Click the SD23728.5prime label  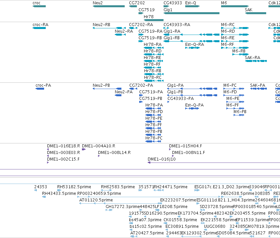[216, 207]
